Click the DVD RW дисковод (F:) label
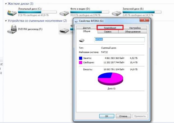The width and height of the screenshot is (174, 123). [x=30, y=29]
